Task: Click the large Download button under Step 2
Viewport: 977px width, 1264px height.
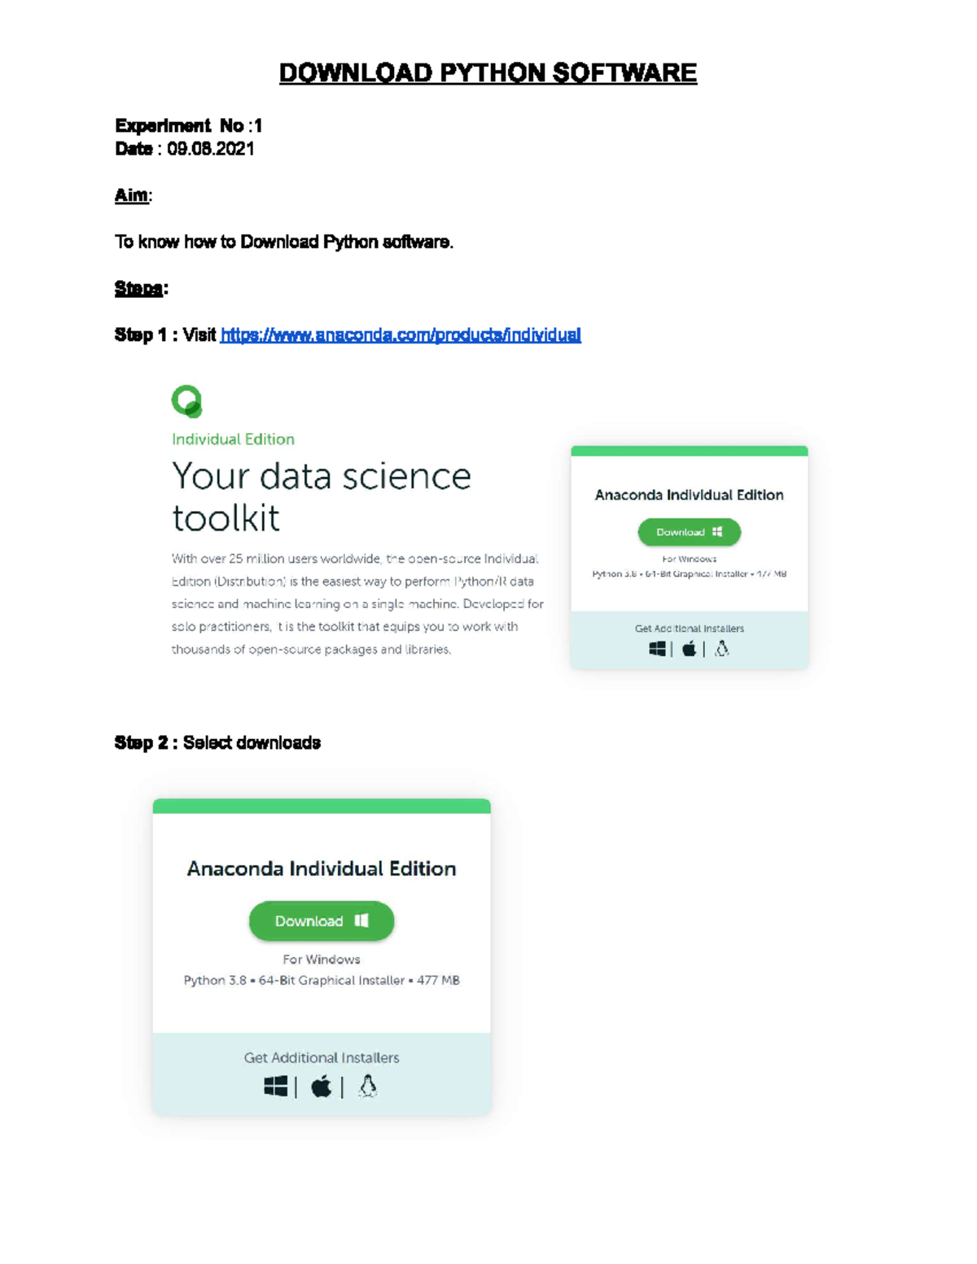Action: 321,921
